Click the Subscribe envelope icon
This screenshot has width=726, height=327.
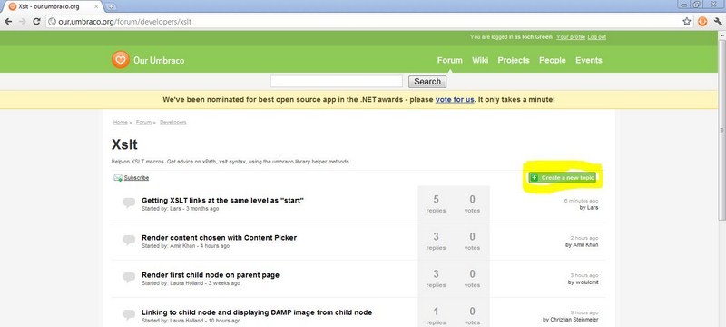118,178
